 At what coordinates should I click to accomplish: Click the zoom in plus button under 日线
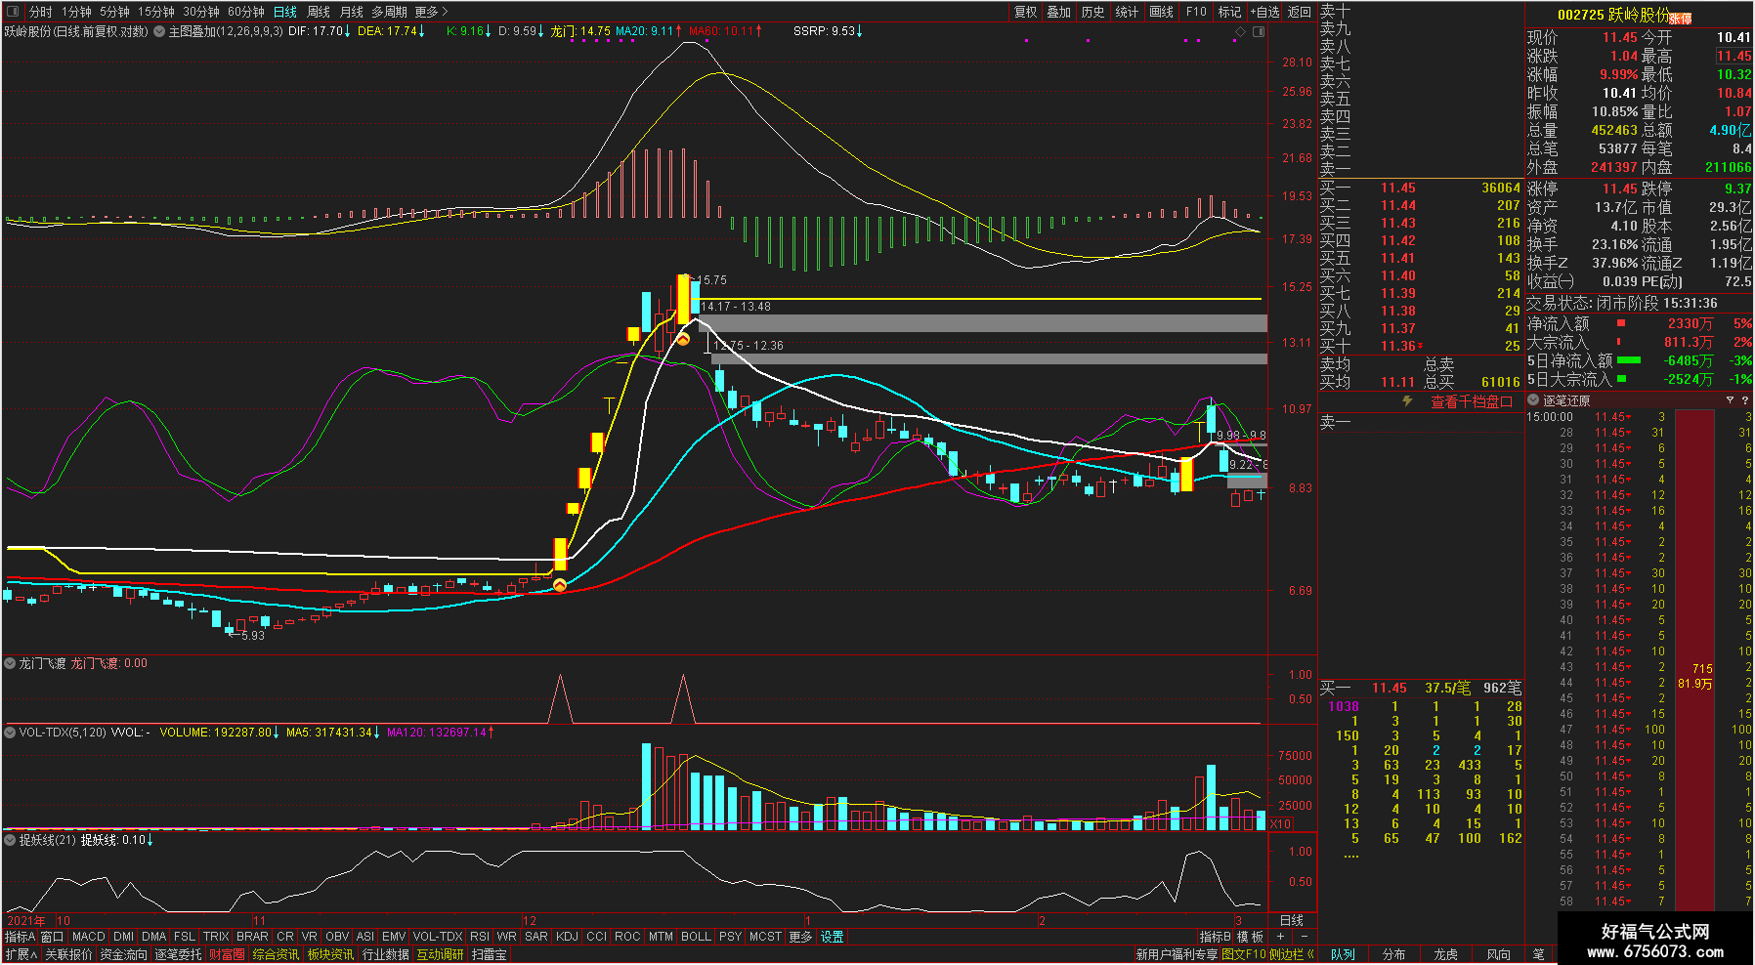pos(1281,937)
